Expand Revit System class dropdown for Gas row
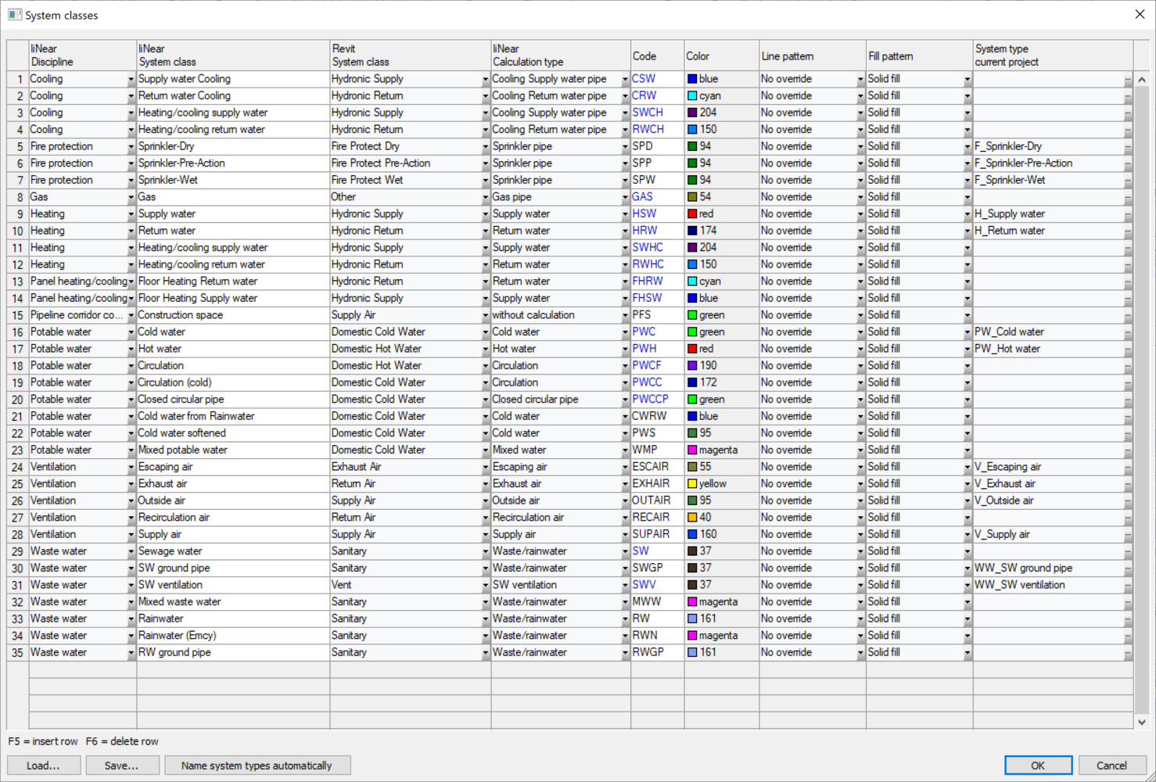The image size is (1156, 782). click(485, 198)
